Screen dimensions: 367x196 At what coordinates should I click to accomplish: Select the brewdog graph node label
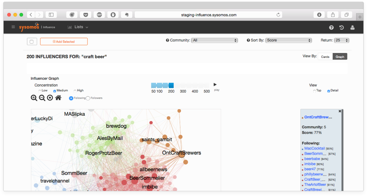pos(116,126)
